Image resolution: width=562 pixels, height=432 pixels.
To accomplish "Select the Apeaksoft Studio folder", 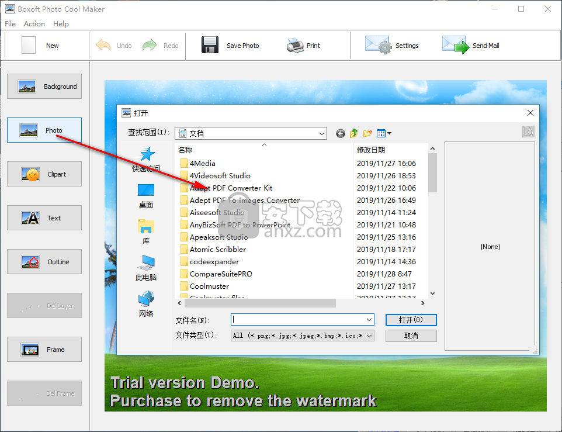I will click(x=214, y=237).
